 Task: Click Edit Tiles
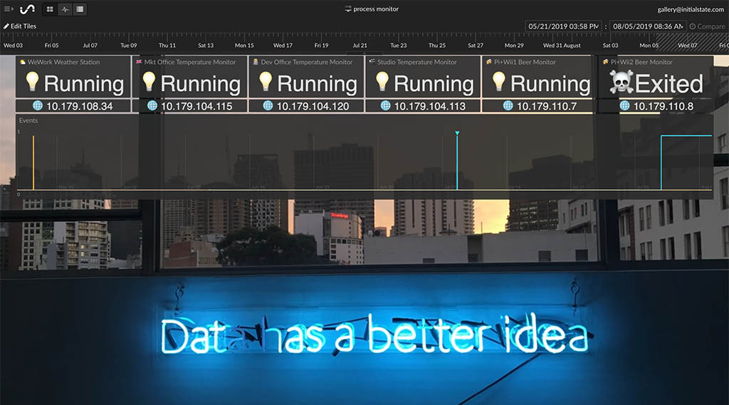point(20,26)
